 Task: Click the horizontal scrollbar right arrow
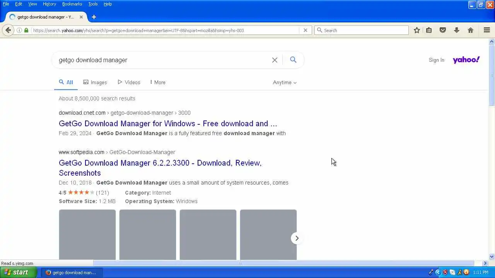[x=485, y=263]
